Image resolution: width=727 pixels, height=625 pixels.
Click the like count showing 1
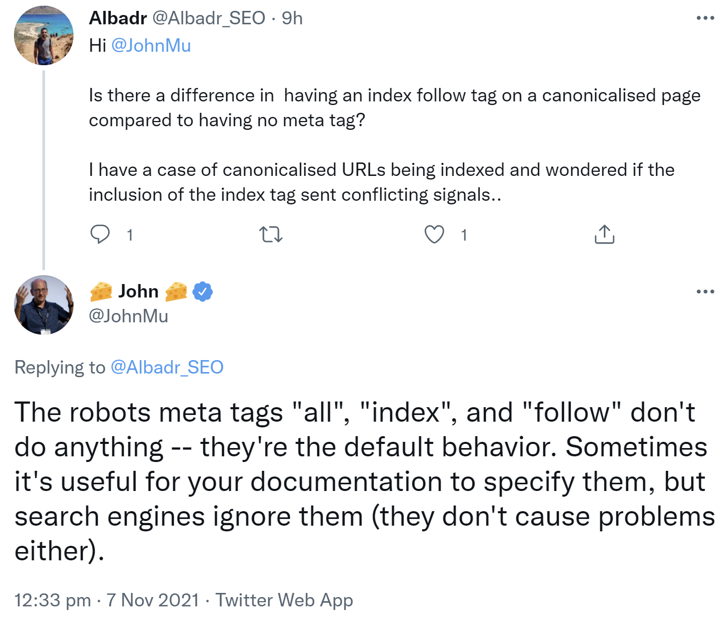pyautogui.click(x=464, y=235)
